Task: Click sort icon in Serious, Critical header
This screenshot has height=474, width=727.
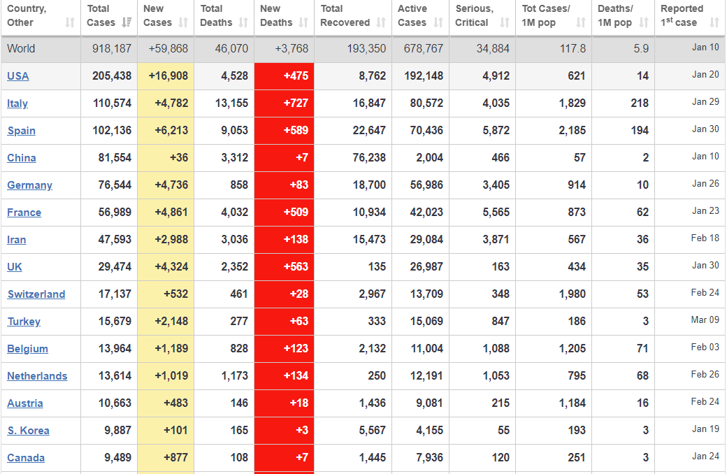Action: tap(505, 23)
